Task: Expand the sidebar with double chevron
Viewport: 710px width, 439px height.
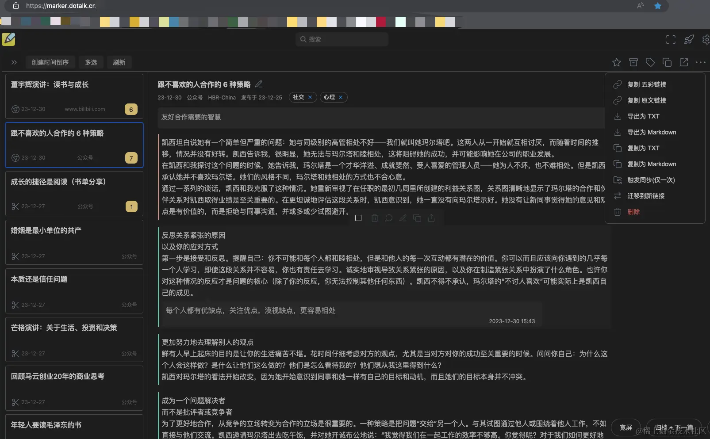Action: pos(14,62)
